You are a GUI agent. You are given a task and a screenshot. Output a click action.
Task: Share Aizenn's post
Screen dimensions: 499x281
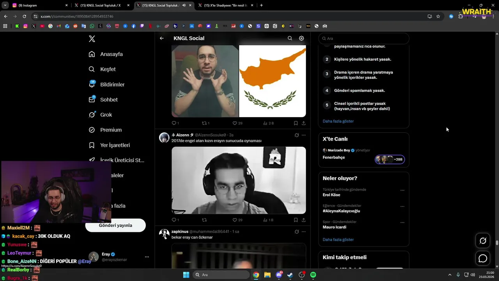tap(304, 220)
